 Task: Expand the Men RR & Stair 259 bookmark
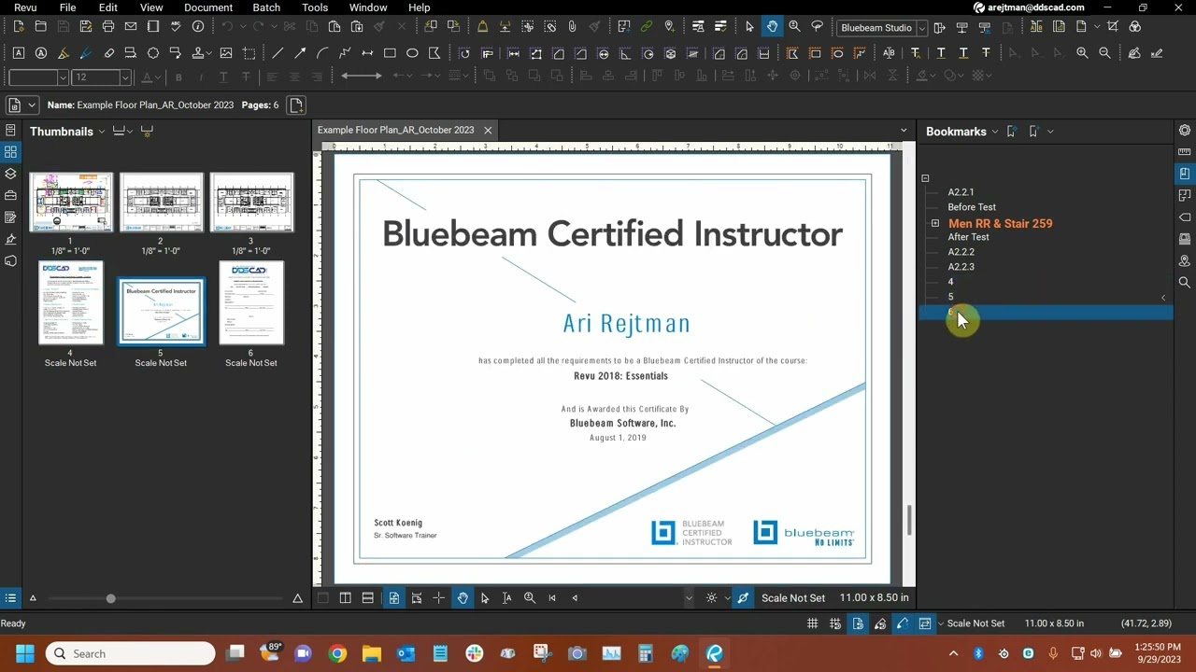tap(934, 223)
